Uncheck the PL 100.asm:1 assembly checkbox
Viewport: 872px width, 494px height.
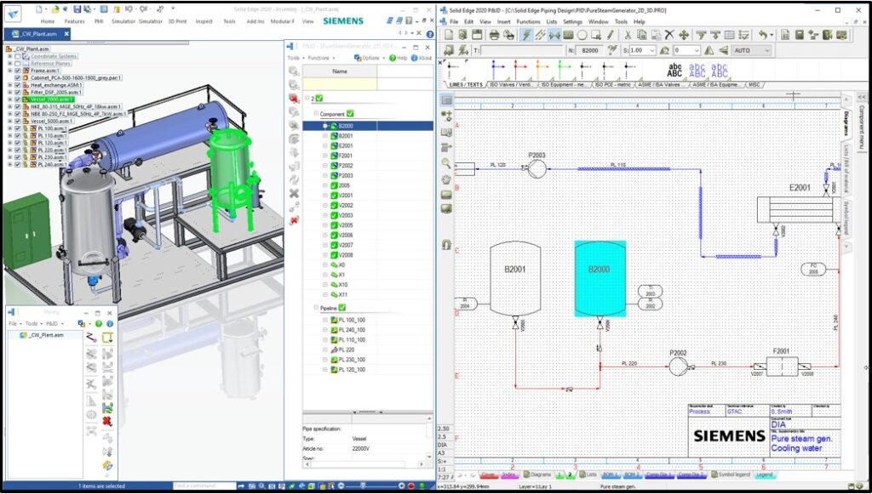(17, 128)
